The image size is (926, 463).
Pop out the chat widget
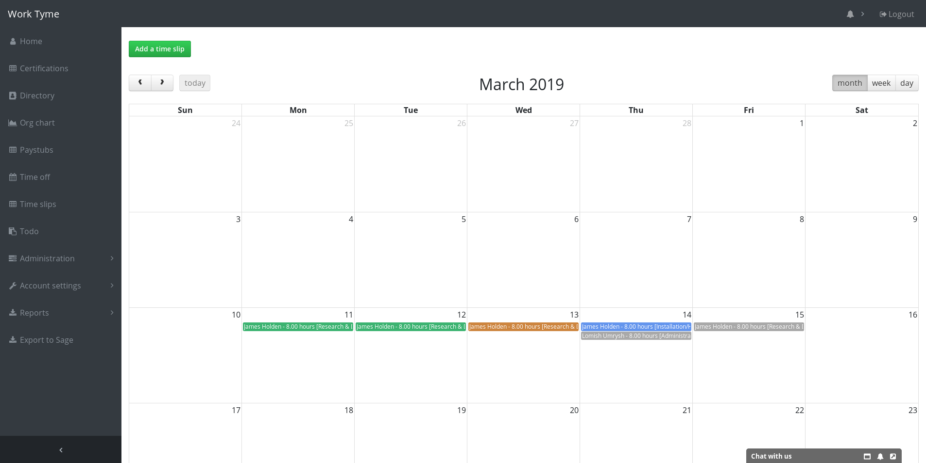pyautogui.click(x=893, y=456)
